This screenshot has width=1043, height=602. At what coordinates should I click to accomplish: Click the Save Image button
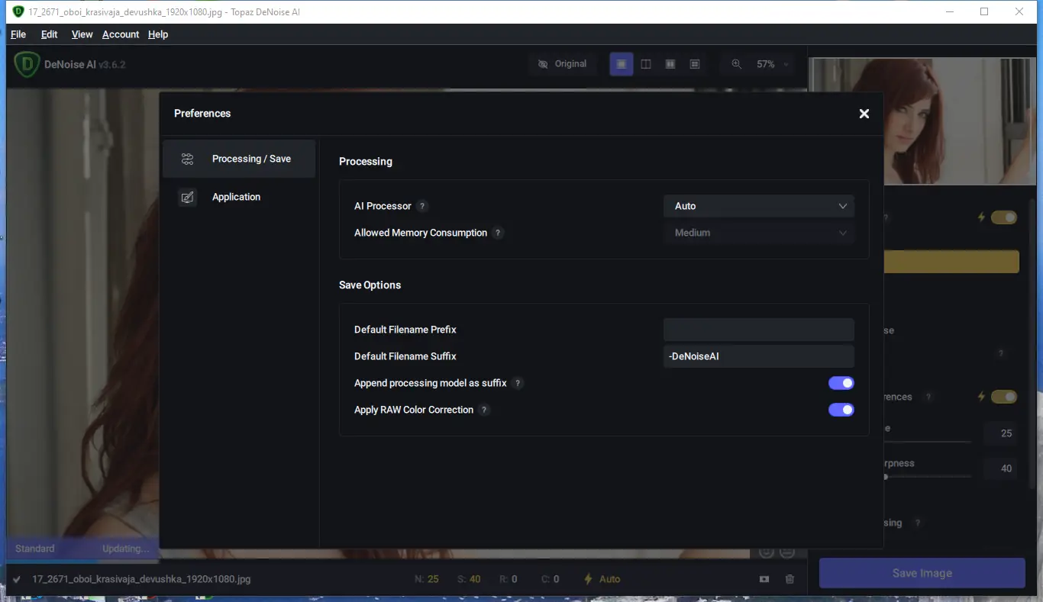coord(922,573)
